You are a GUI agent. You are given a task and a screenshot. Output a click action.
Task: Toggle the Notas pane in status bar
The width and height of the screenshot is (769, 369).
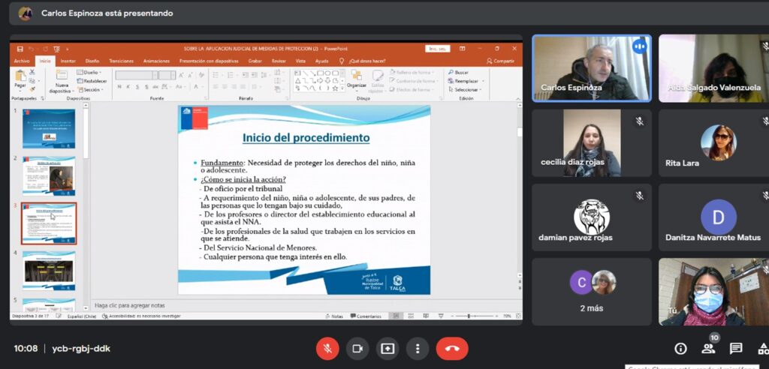click(x=335, y=316)
